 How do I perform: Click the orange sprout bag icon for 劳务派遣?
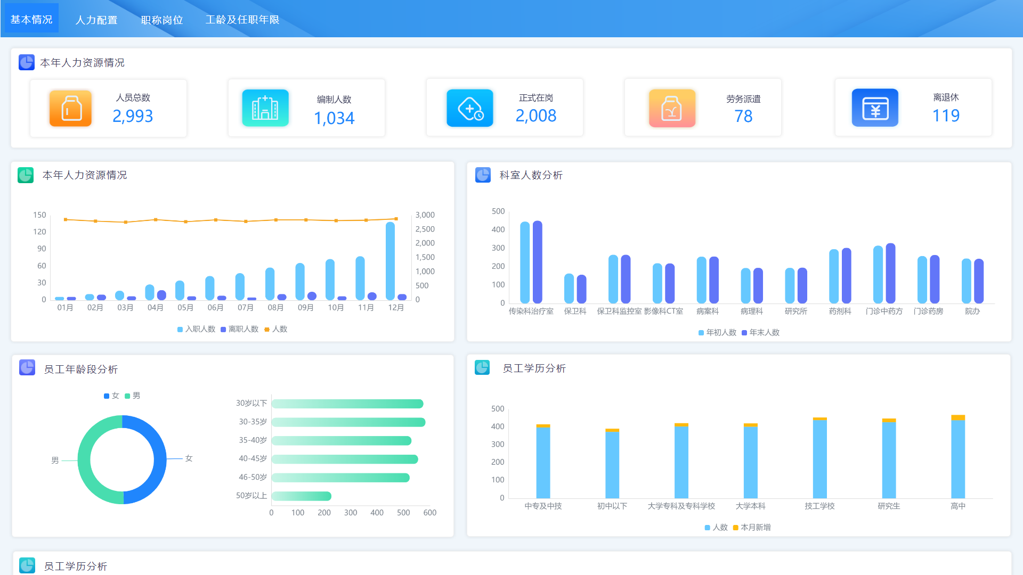point(672,108)
